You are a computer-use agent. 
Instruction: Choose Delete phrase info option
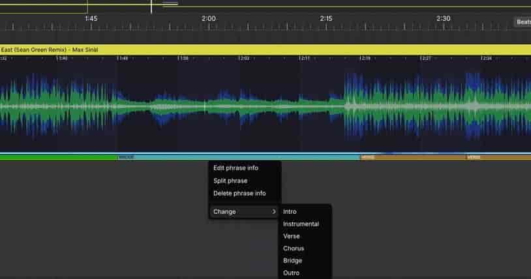point(239,194)
